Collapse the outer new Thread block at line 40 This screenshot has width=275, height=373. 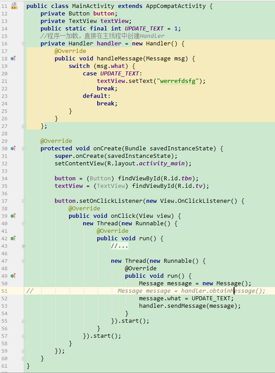(24, 224)
